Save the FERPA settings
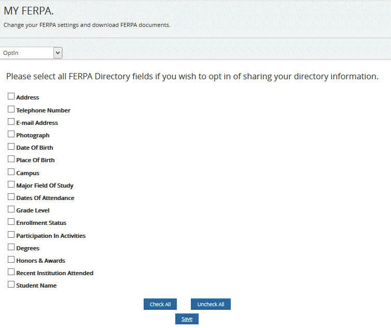391x328 pixels. [187, 319]
